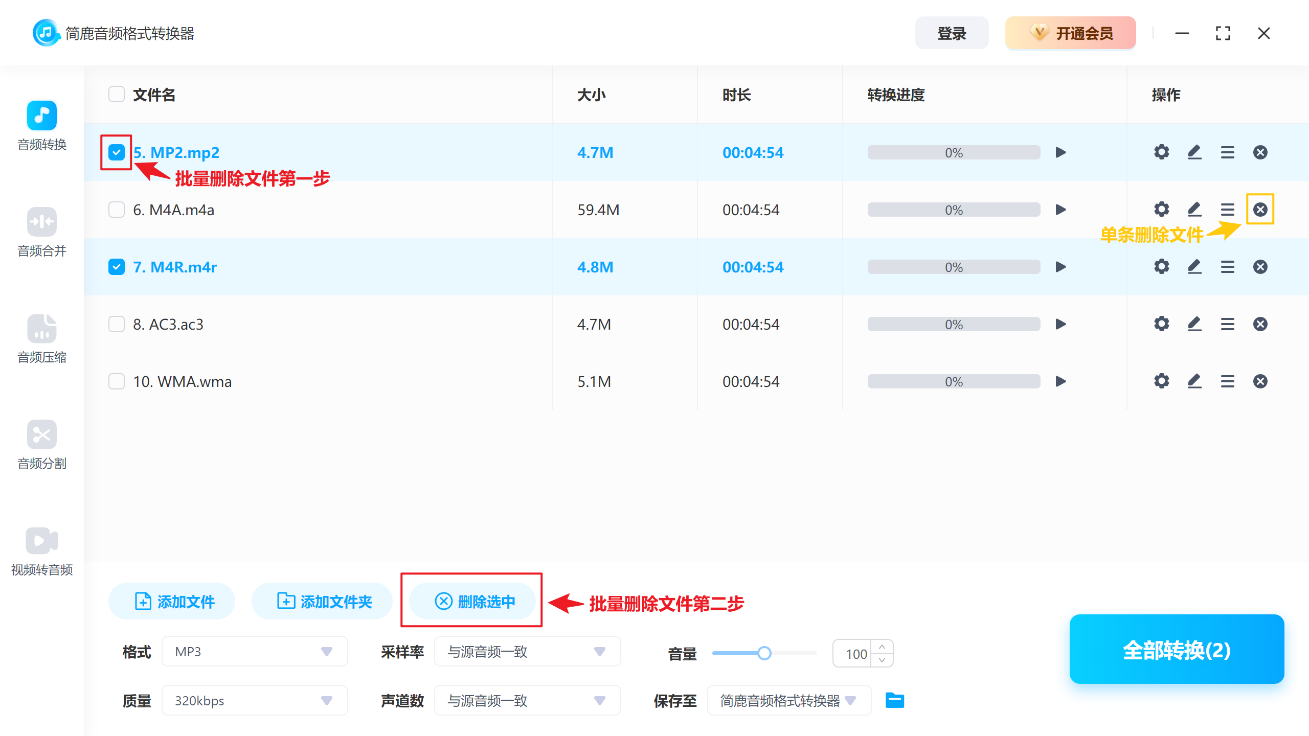Check the select-all checkbox in header

click(x=116, y=94)
